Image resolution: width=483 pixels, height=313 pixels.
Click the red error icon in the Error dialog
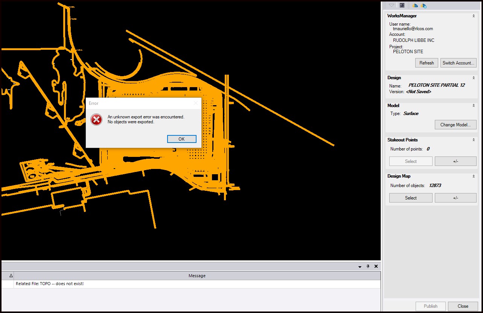pyautogui.click(x=96, y=119)
